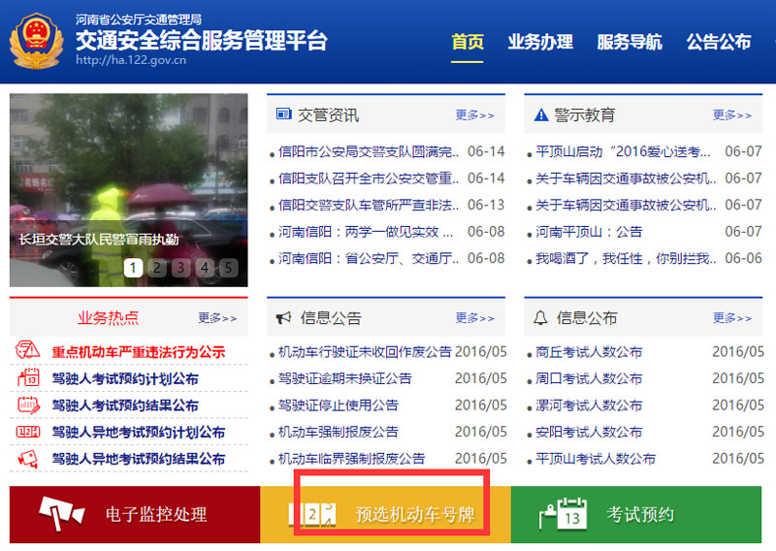The image size is (776, 551).
Task: Open the 业务办理 menu
Action: [540, 42]
